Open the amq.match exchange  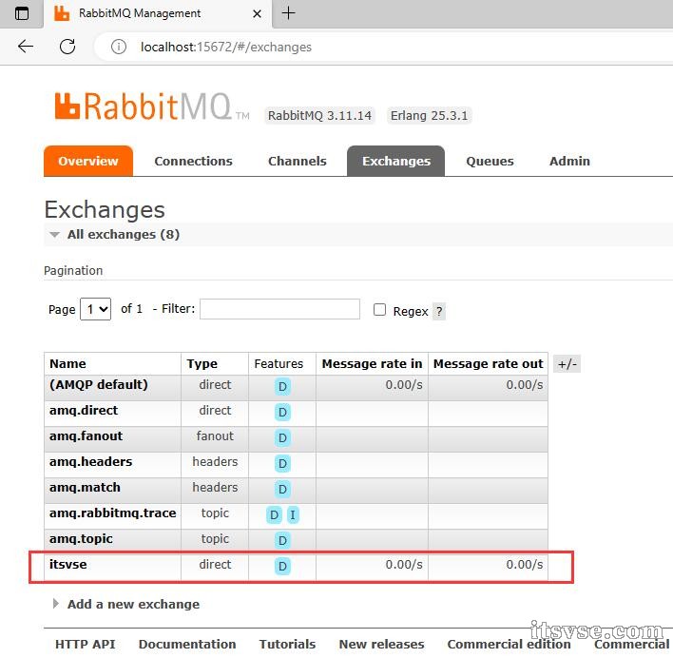point(85,488)
